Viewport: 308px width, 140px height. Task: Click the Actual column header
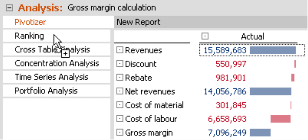253,37
